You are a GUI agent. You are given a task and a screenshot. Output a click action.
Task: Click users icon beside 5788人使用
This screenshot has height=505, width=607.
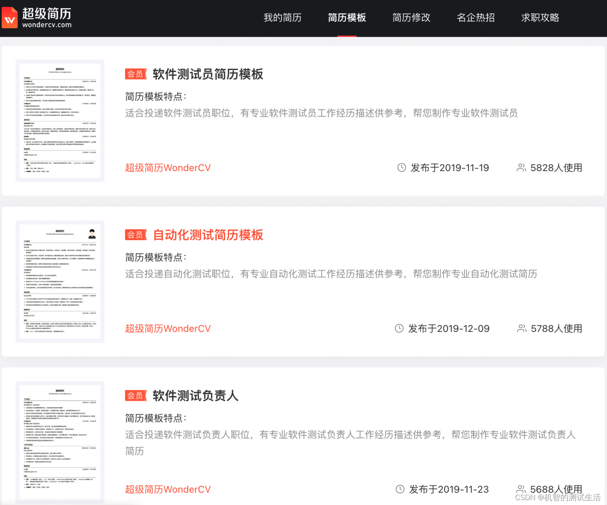pyautogui.click(x=522, y=328)
